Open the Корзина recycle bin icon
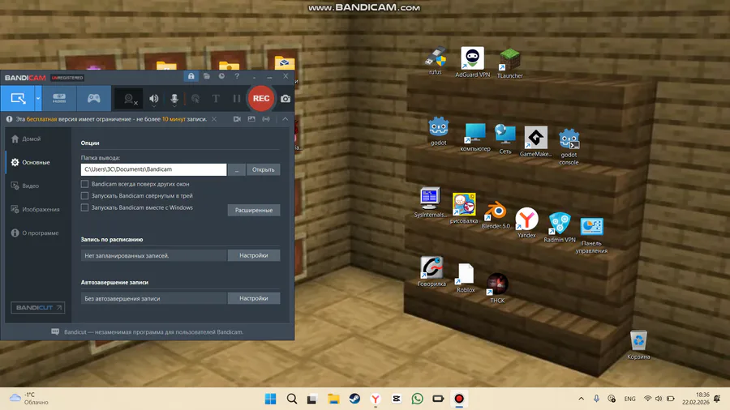Image resolution: width=730 pixels, height=410 pixels. coord(638,345)
